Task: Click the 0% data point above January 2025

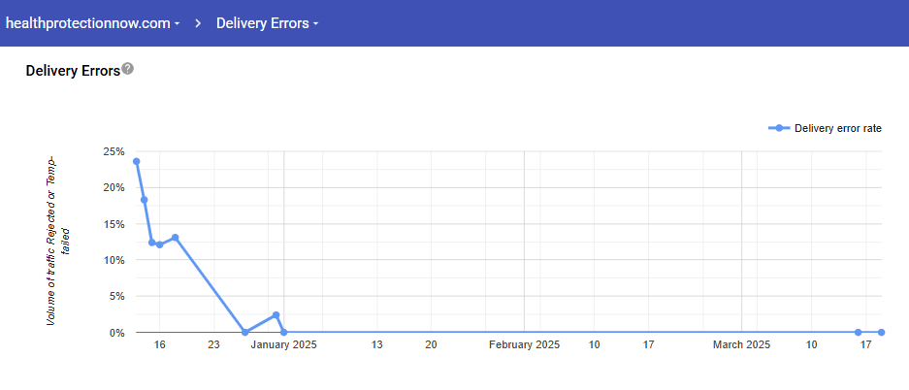Action: pos(283,333)
